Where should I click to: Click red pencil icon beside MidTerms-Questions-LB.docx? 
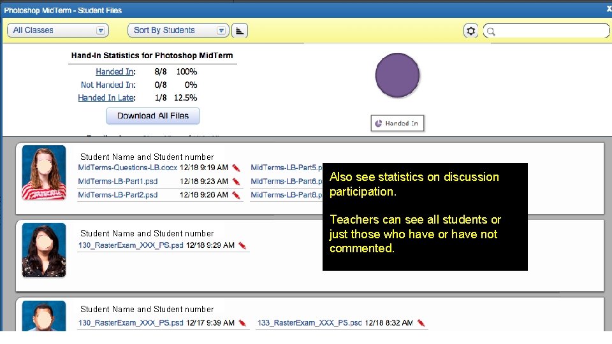coord(236,168)
